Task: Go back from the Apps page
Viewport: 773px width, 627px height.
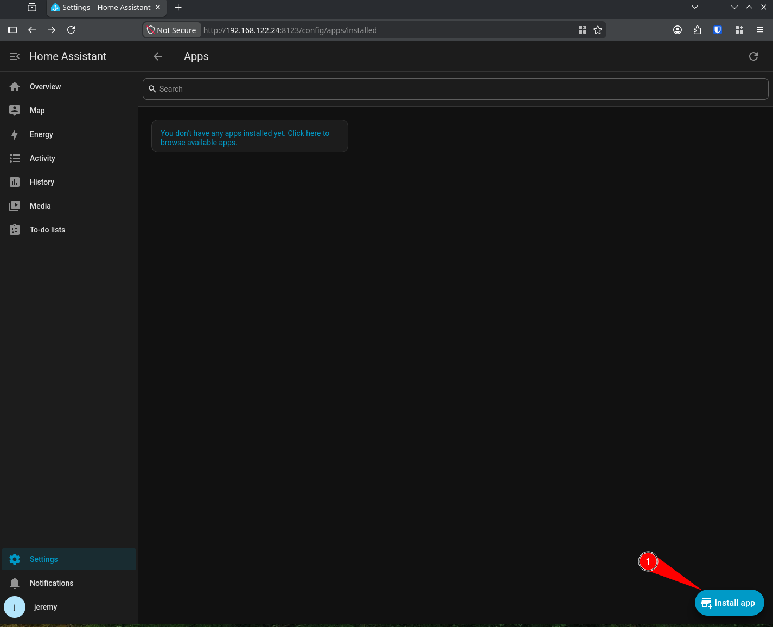Action: 158,56
